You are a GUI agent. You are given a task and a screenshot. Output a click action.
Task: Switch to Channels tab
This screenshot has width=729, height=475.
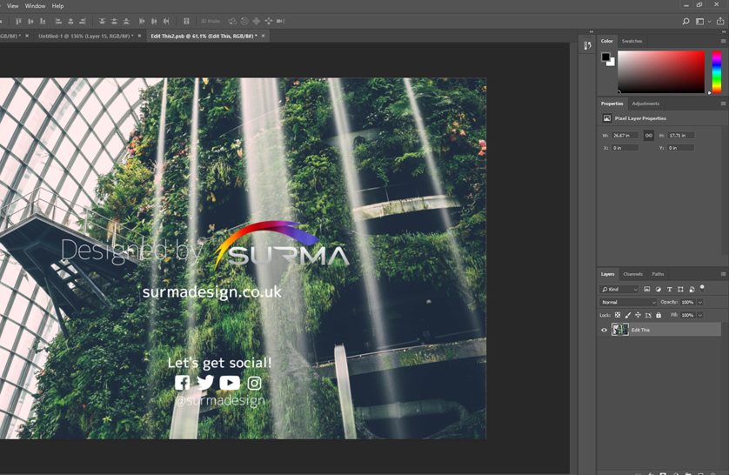(x=632, y=274)
